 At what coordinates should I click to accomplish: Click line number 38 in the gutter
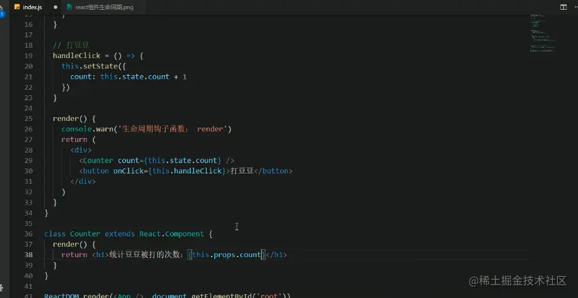[29, 255]
